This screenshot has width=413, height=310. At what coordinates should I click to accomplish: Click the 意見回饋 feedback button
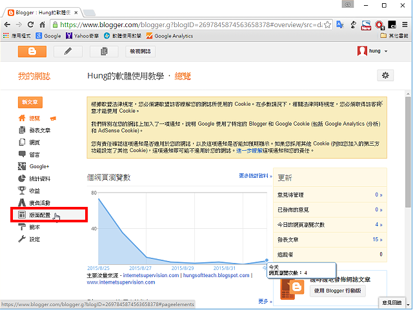(392, 303)
